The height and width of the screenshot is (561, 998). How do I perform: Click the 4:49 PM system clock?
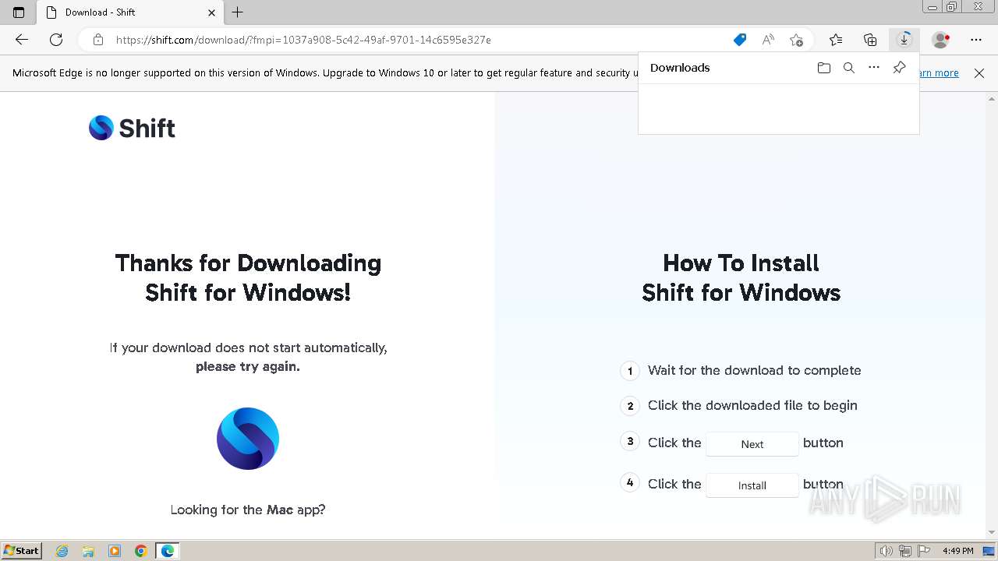[x=957, y=551]
